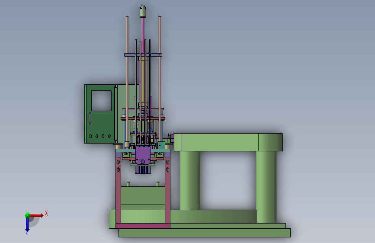Click the green Y axis origin ball of the triad
The height and width of the screenshot is (243, 375).
click(x=28, y=215)
